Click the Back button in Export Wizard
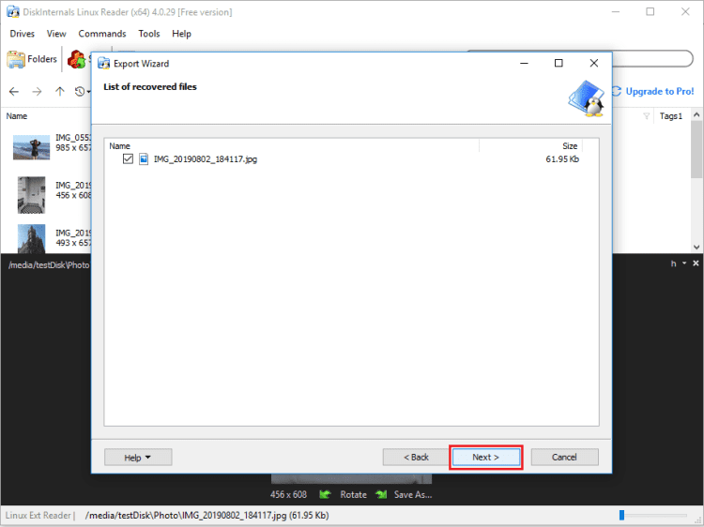Viewport: 704px width, 527px height. [x=416, y=457]
